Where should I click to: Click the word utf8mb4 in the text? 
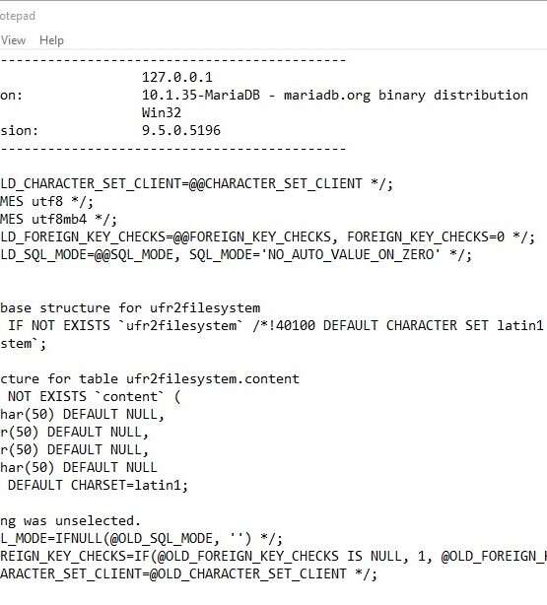coord(59,219)
